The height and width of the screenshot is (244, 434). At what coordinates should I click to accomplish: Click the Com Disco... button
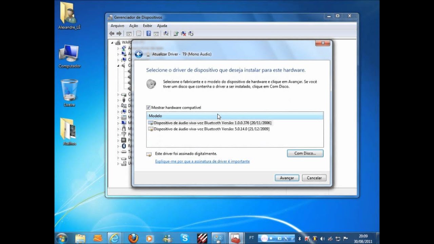(x=305, y=154)
